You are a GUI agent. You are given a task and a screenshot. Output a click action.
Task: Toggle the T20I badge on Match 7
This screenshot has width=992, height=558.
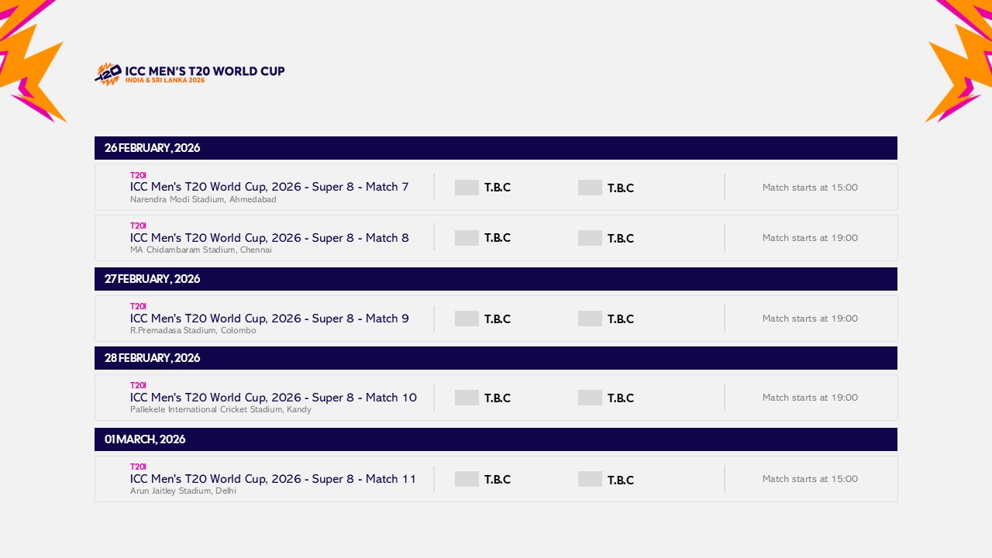[138, 175]
